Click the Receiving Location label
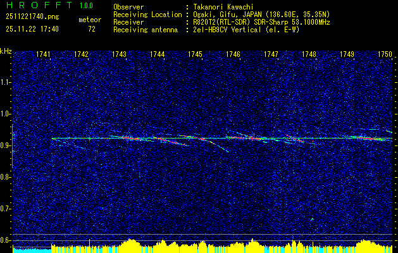The width and height of the screenshot is (398, 253). [x=147, y=15]
